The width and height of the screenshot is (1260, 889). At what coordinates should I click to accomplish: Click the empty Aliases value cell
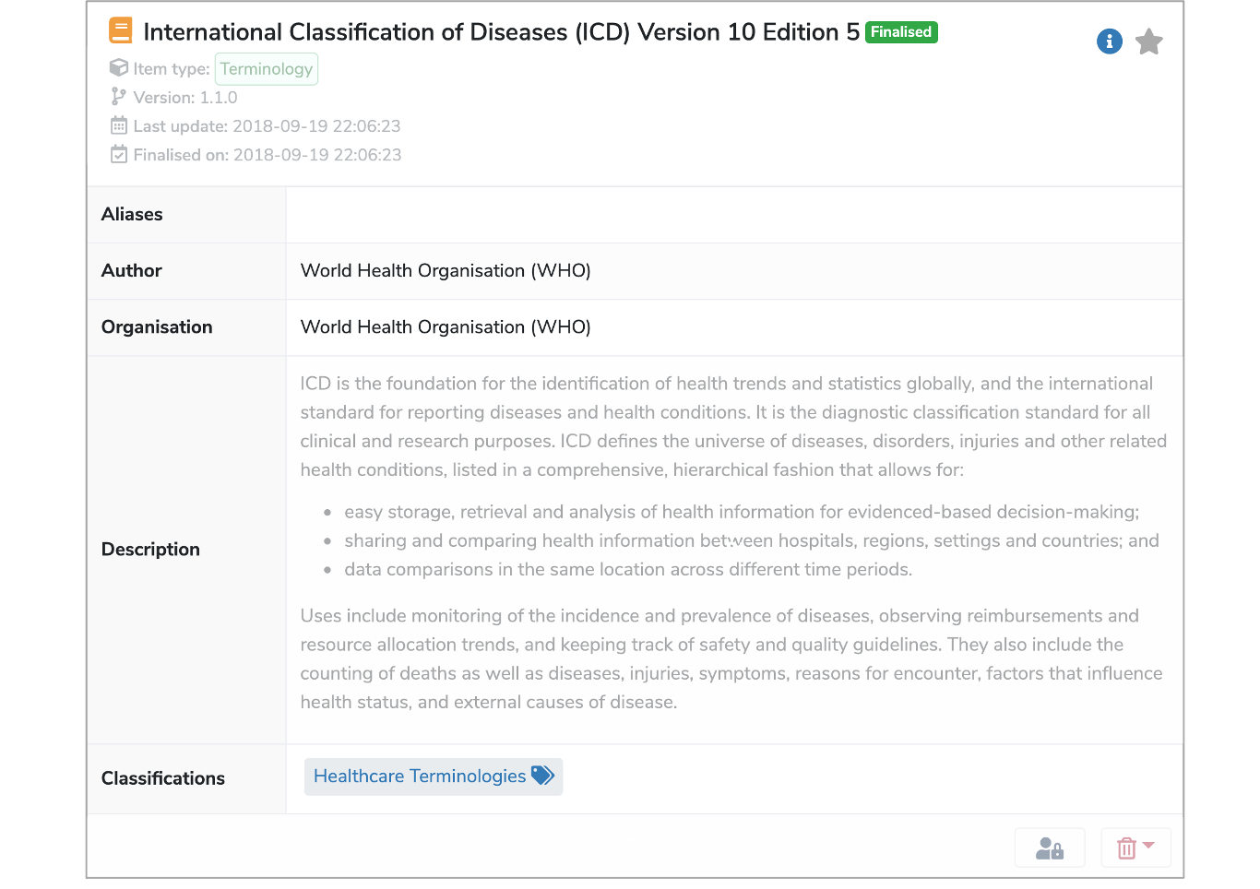[734, 215]
